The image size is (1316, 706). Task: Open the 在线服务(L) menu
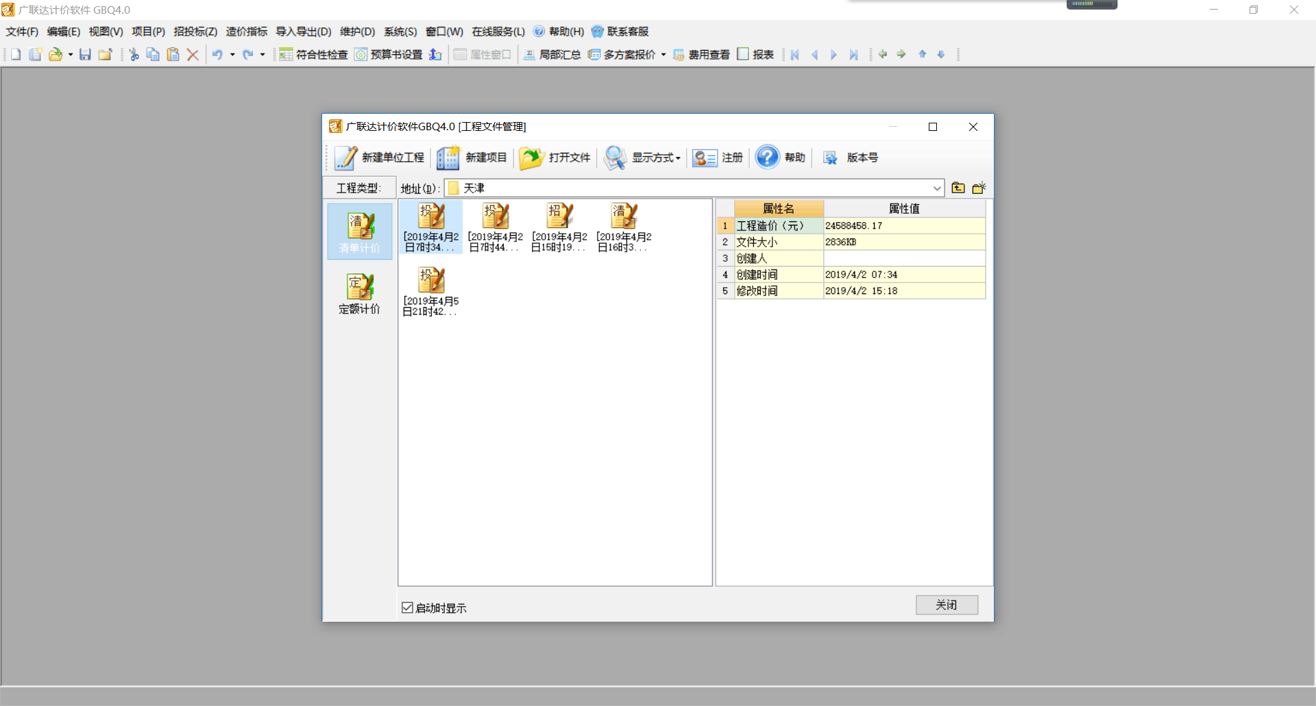pos(498,32)
